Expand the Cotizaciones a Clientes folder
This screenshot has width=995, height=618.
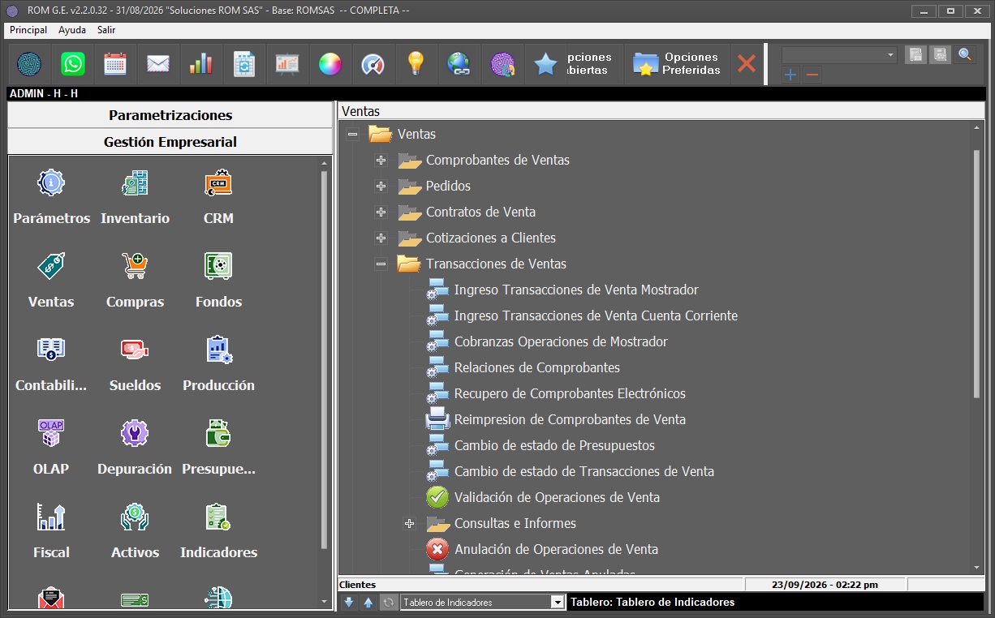(381, 238)
